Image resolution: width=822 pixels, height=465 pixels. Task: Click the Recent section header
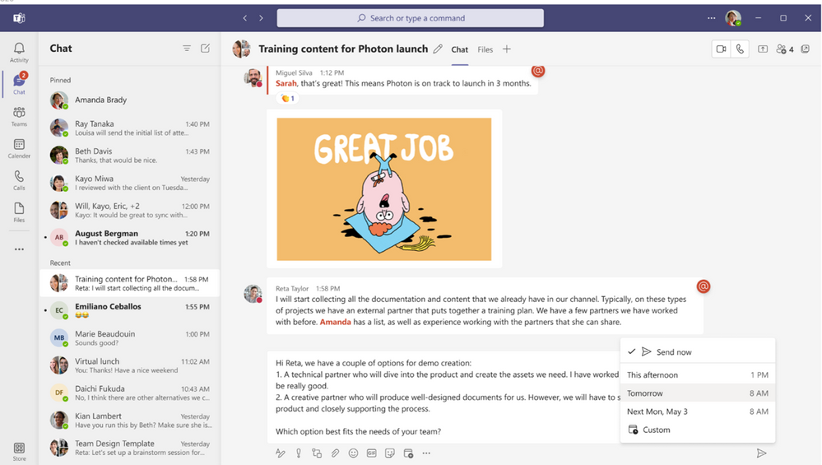tap(60, 263)
